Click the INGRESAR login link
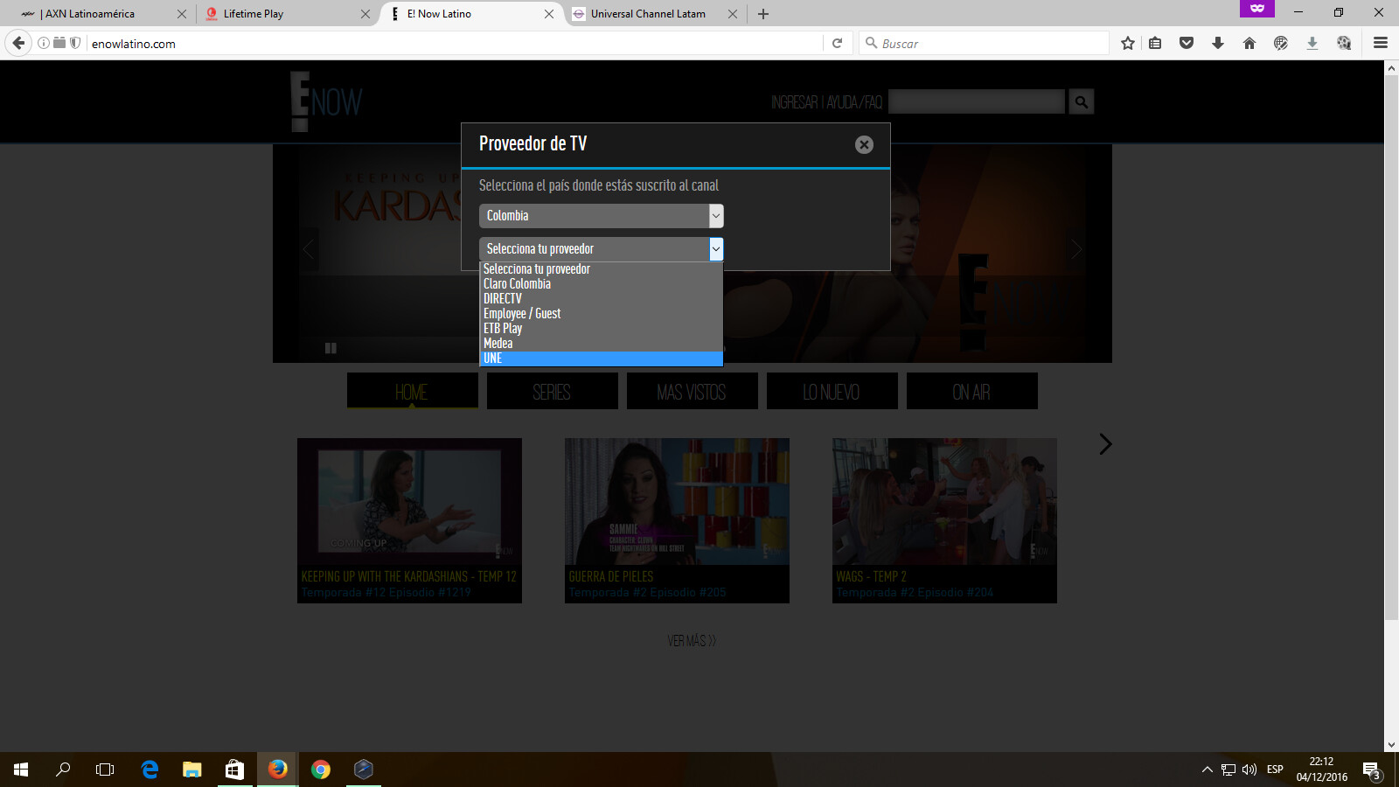1399x787 pixels. (x=794, y=102)
